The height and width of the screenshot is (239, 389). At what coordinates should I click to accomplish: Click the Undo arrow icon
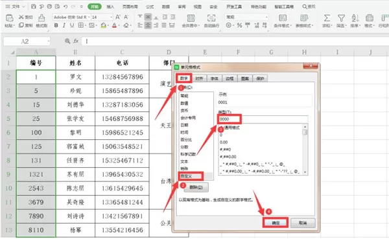coord(65,6)
